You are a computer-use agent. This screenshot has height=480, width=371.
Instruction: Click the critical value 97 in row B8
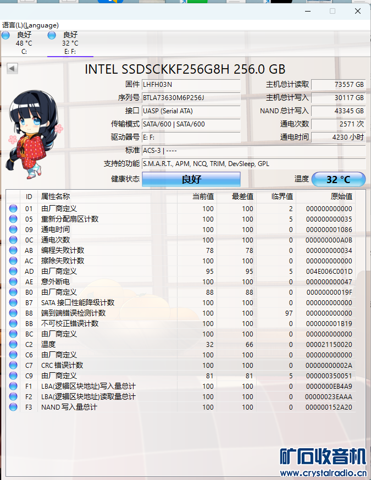(289, 313)
